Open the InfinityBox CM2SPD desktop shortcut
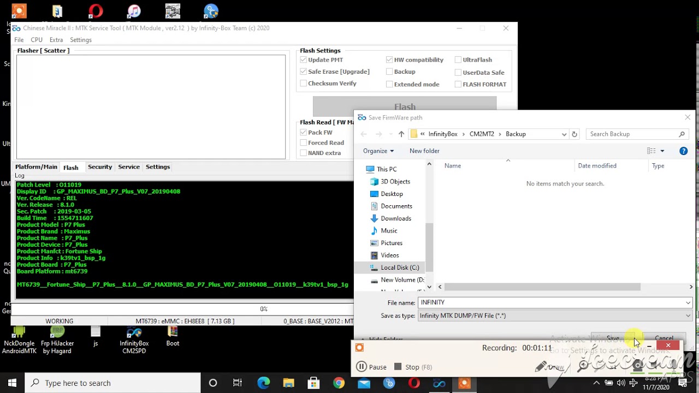699x393 pixels. pos(134,340)
